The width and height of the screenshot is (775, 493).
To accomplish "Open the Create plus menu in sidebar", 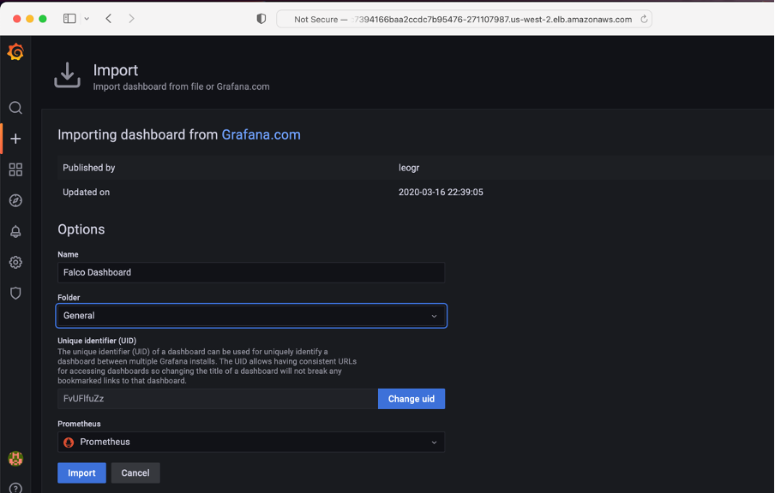I will tap(15, 139).
